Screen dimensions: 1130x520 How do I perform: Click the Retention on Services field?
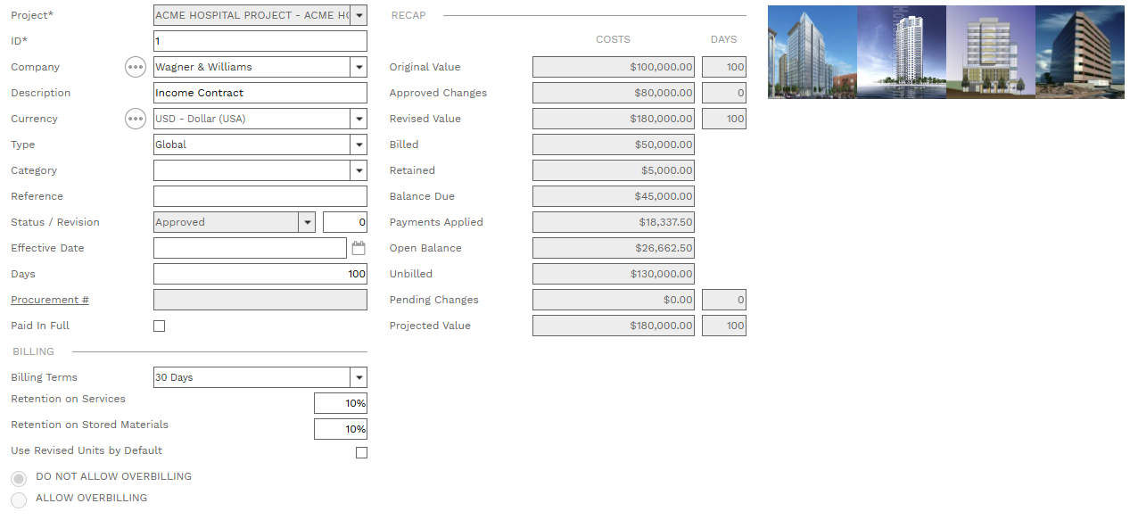coord(340,403)
